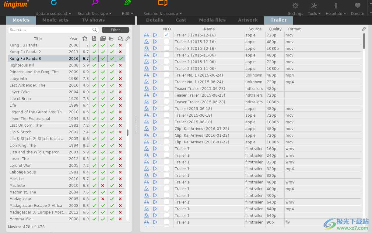This screenshot has width=372, height=233.
Task: Check NFO box for Trailer No. 1 480p
Action: click(x=167, y=75)
